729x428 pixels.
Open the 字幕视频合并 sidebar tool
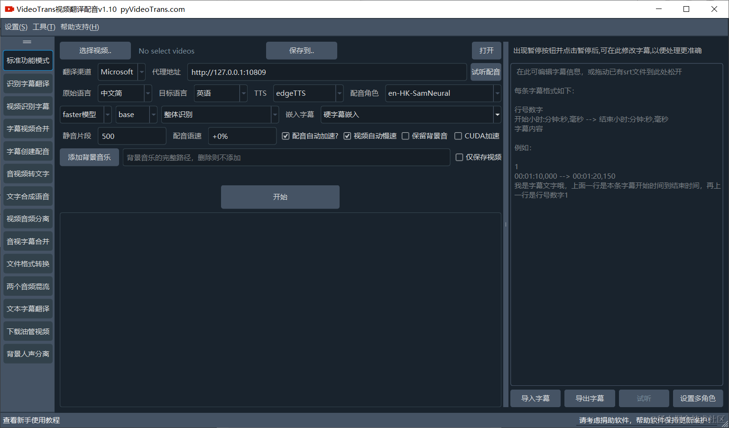(x=28, y=128)
